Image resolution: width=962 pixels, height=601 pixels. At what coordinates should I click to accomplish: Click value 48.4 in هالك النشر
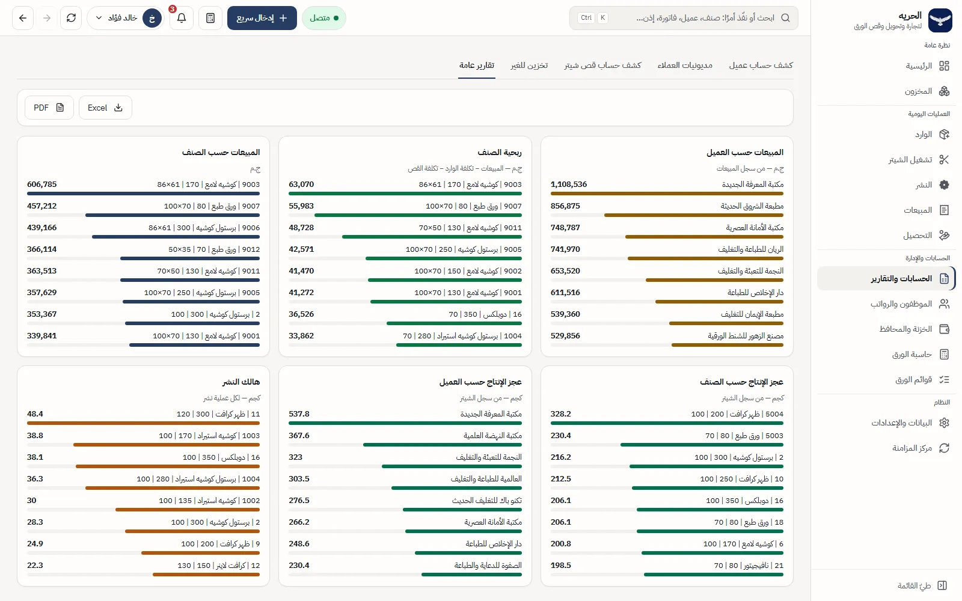click(x=35, y=414)
